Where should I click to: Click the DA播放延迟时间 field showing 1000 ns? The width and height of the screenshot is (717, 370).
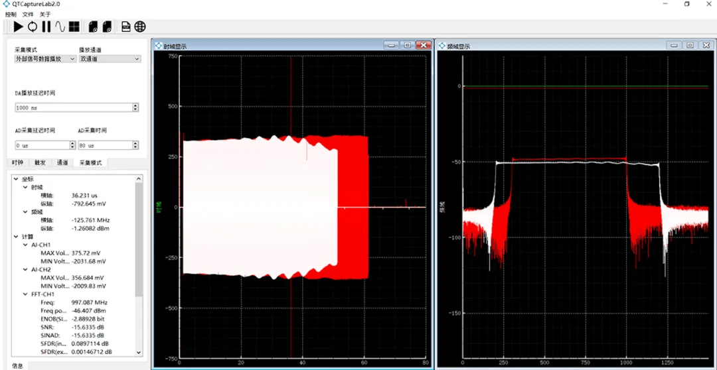pos(72,107)
